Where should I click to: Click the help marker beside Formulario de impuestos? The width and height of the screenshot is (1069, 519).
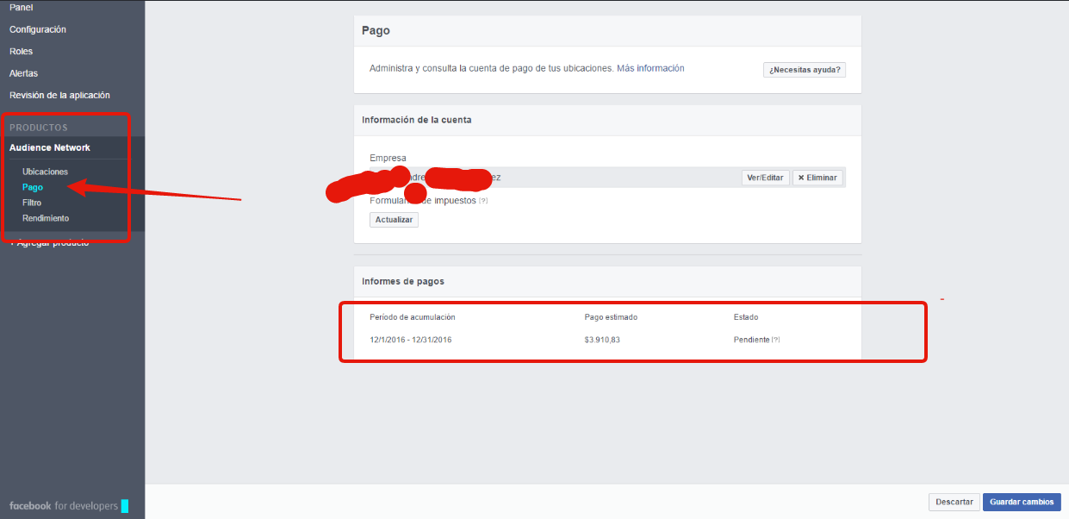click(483, 201)
